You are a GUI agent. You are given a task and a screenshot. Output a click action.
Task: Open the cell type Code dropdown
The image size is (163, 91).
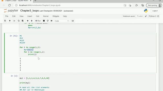[x=62, y=21]
